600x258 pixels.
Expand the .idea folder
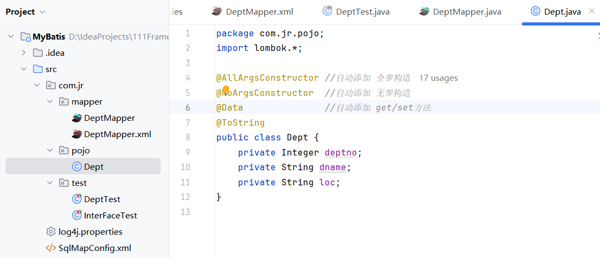tap(24, 53)
